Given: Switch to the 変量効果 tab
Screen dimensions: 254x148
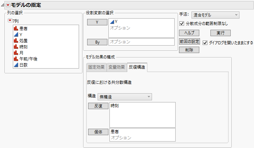Looking at the screenshot, I should (117, 67).
